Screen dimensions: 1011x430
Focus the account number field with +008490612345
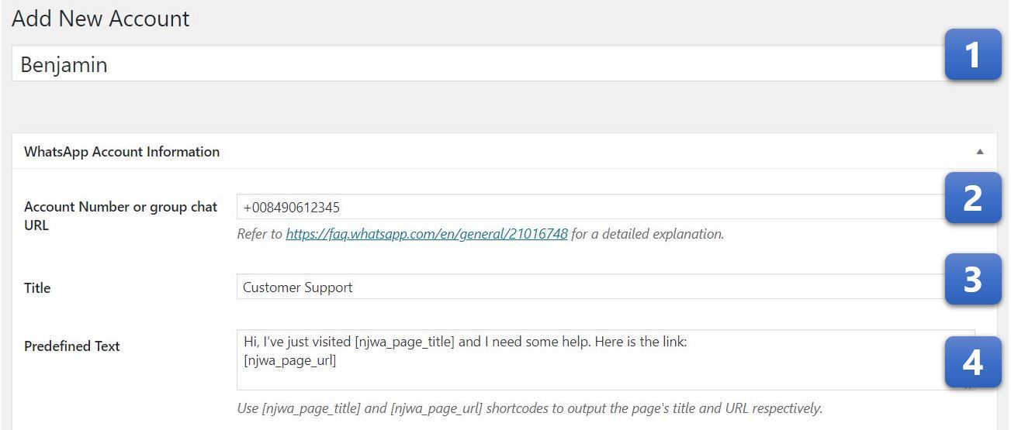pyautogui.click(x=590, y=207)
